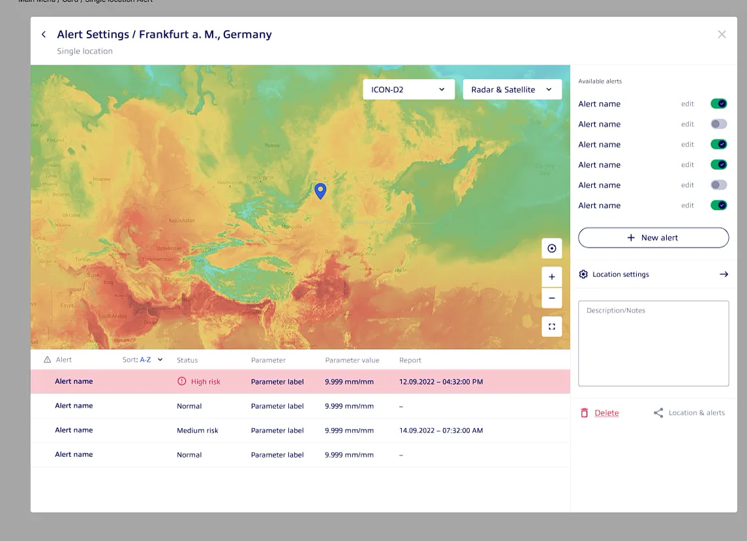Close the Alert Settings dialog
Screen dimensions: 747x541
722,35
